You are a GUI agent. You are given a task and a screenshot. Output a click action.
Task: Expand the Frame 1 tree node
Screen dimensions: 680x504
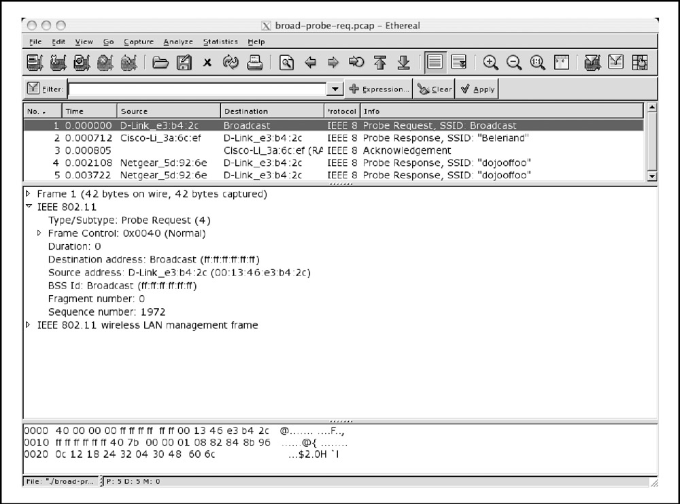29,194
